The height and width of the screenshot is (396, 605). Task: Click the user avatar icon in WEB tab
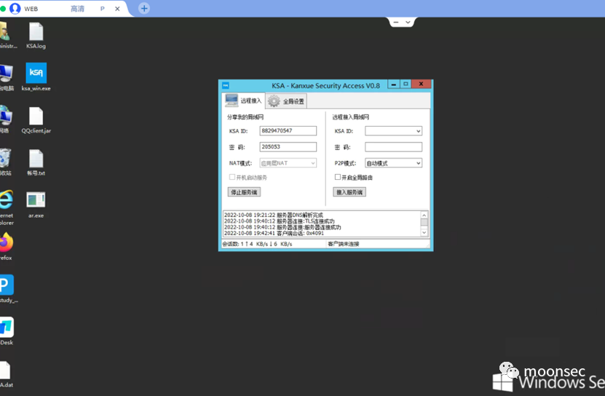pyautogui.click(x=15, y=9)
